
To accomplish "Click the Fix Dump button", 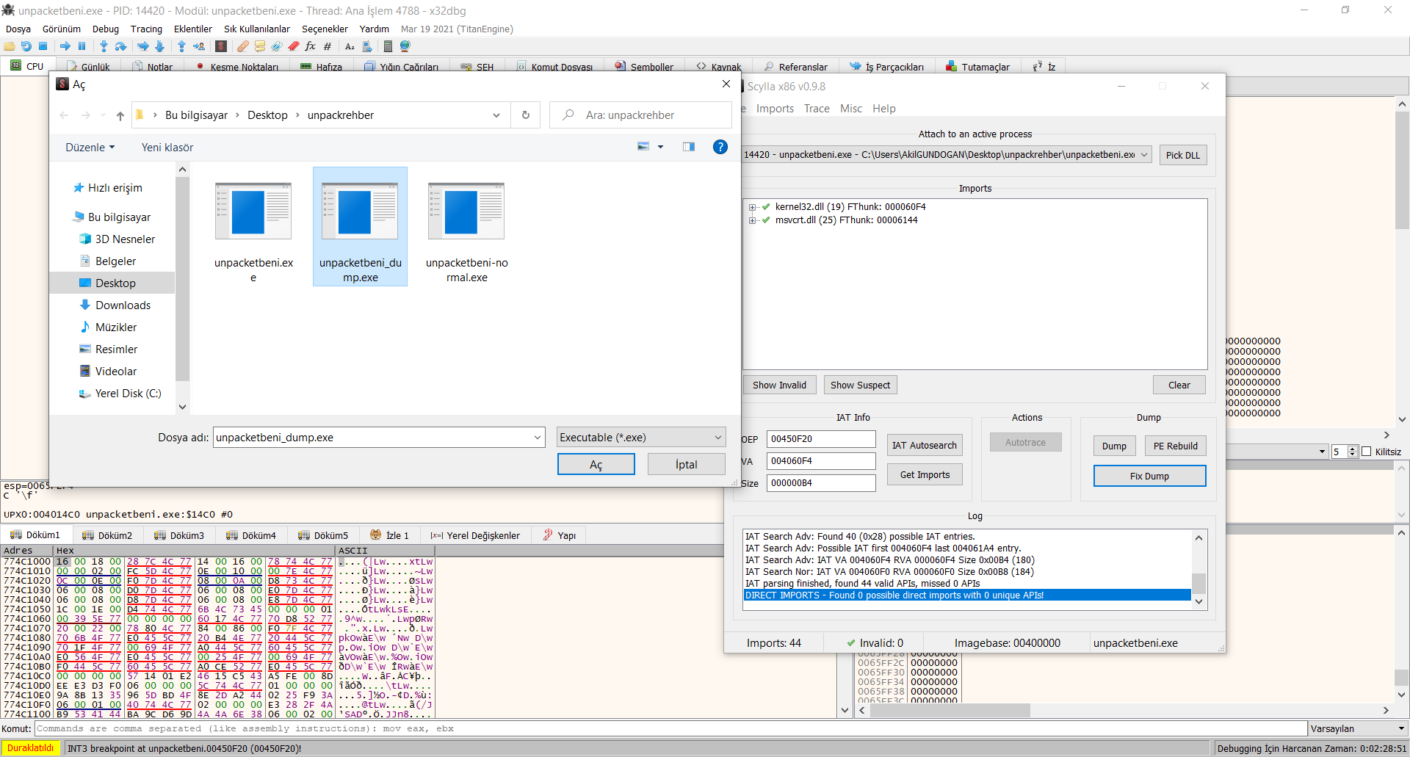I will [x=1149, y=476].
